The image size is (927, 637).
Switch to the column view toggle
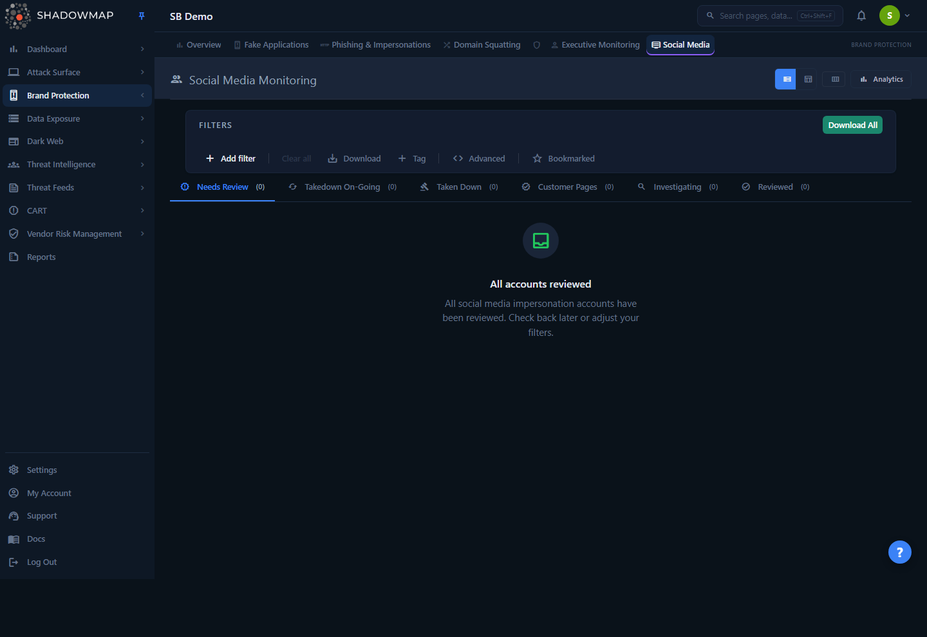coord(835,79)
